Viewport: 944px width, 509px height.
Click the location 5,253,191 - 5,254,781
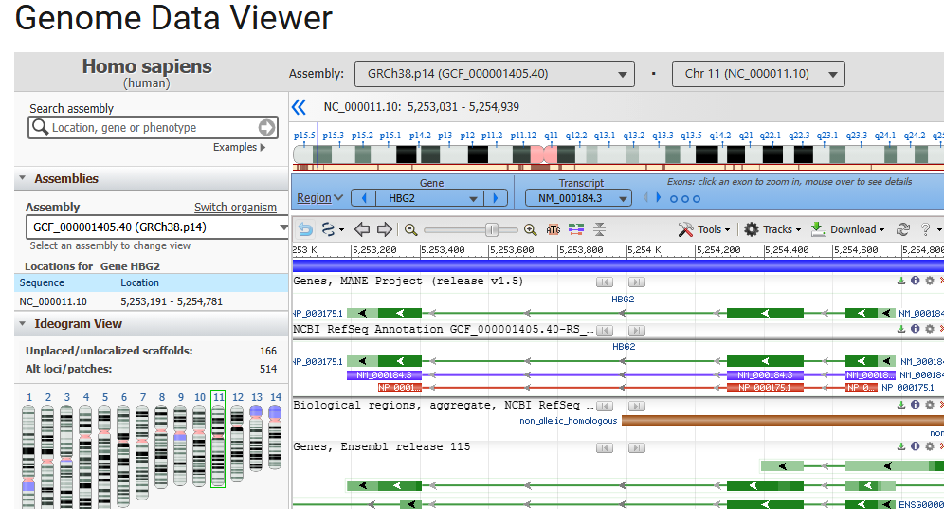click(172, 301)
